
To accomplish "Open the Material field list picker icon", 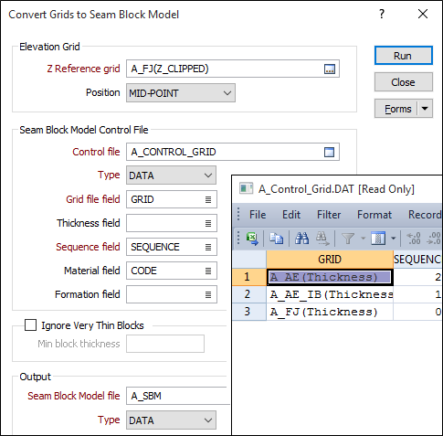I will point(208,271).
